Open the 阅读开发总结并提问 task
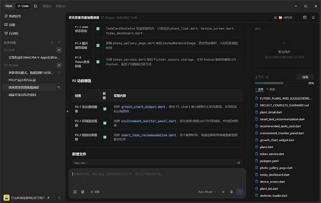 [x=22, y=95]
